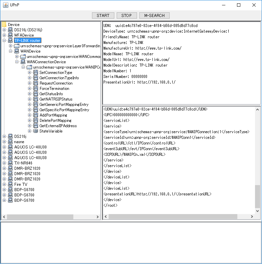Image resolution: width=262 pixels, height=264 pixels.
Task: Click the action icon beside GetStatusInfo
Action: click(36, 94)
